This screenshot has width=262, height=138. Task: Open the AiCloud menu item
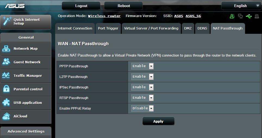click(26, 116)
